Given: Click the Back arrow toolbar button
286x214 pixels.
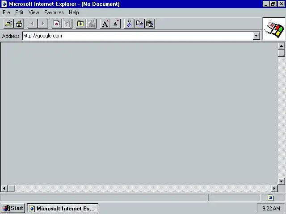Looking at the screenshot, I should pyautogui.click(x=33, y=24).
